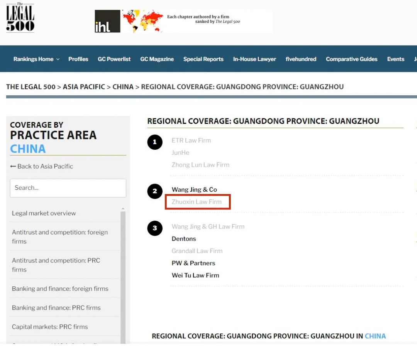Open Banking and finance: PRC firms
417x348 pixels.
tap(56, 308)
